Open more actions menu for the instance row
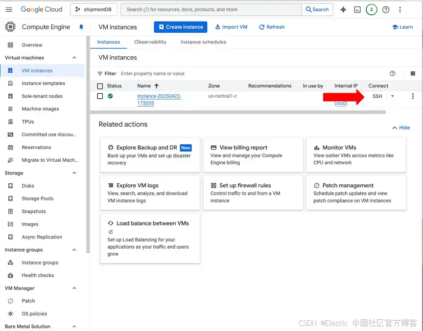 click(413, 96)
